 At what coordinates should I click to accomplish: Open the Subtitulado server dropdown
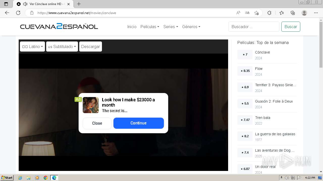(x=62, y=47)
